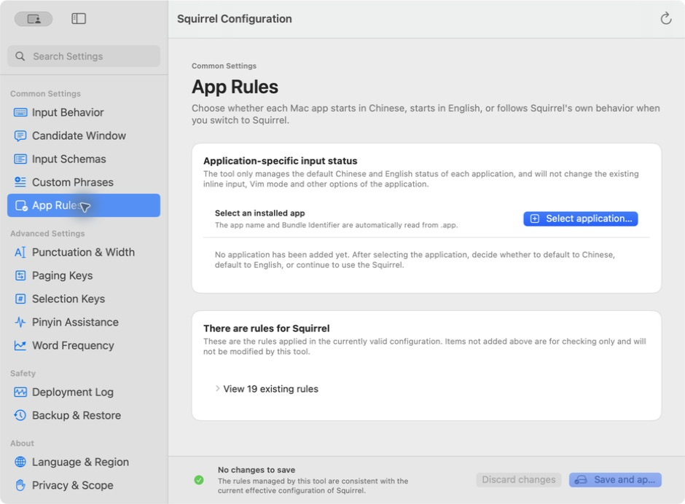685x504 pixels.
Task: Open the Word Frequency page
Action: [84, 345]
